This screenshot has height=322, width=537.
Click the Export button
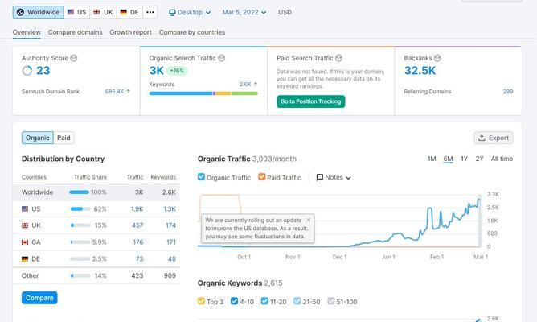click(x=494, y=138)
